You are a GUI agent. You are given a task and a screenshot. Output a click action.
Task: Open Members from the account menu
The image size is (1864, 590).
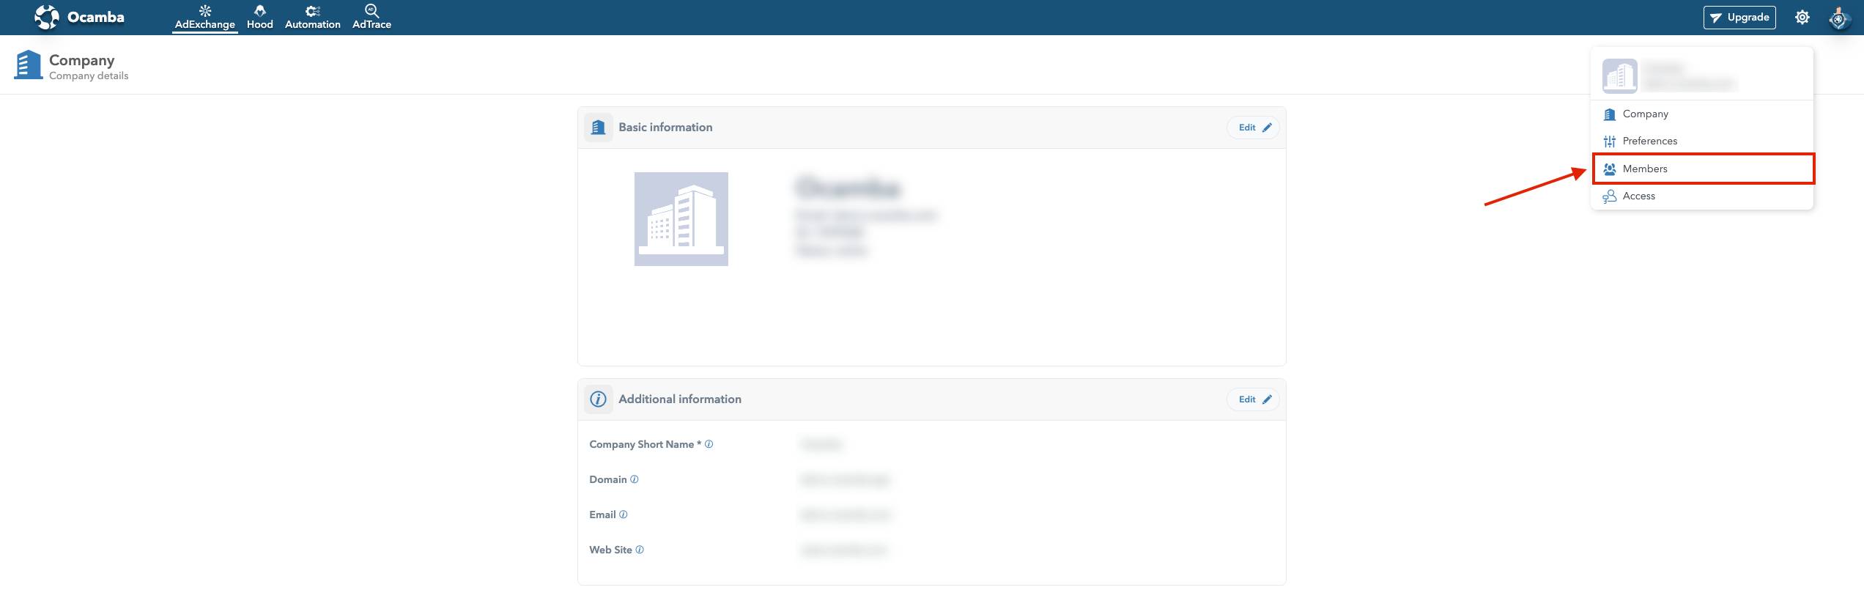(1645, 169)
